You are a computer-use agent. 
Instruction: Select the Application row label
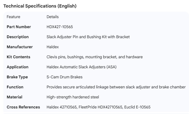pyautogui.click(x=18, y=67)
